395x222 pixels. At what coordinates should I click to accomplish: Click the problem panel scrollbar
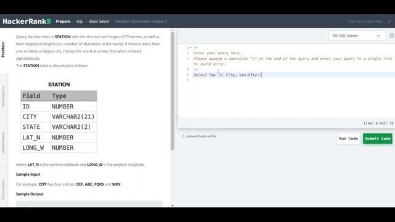pyautogui.click(x=172, y=91)
